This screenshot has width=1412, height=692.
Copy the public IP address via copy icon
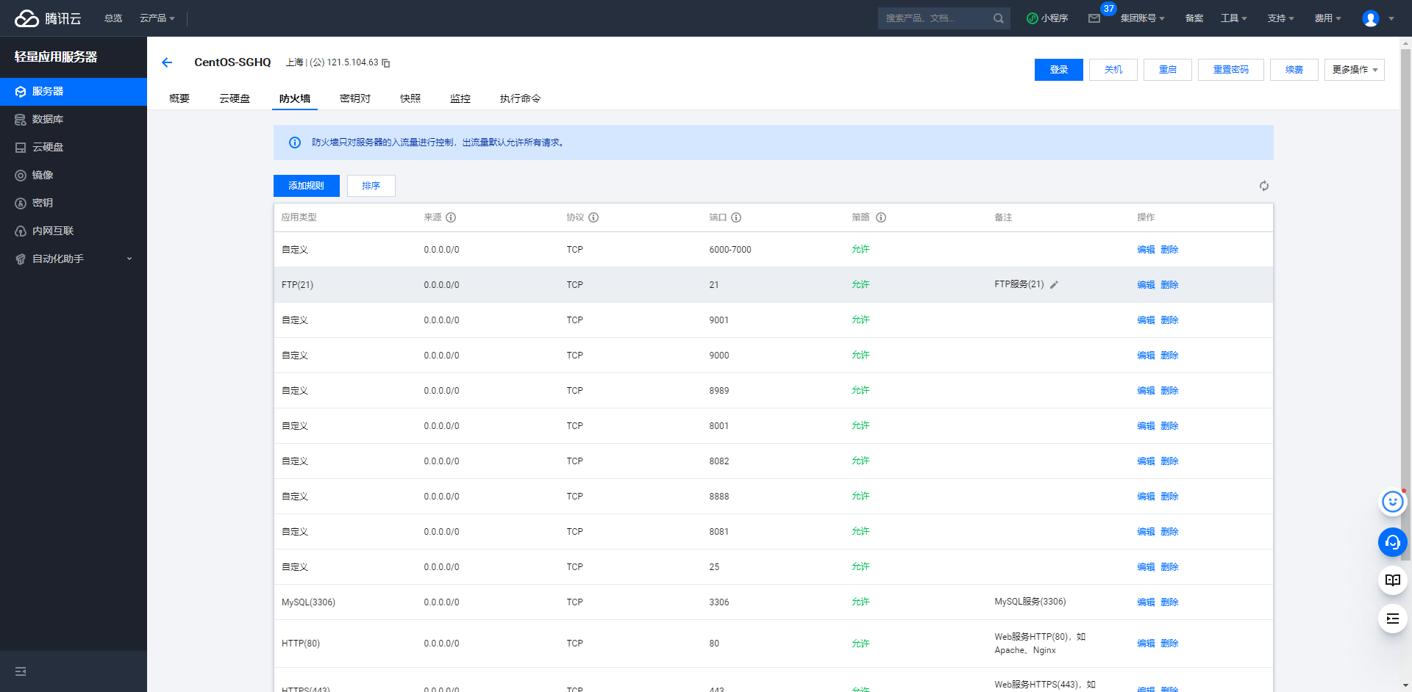[386, 63]
